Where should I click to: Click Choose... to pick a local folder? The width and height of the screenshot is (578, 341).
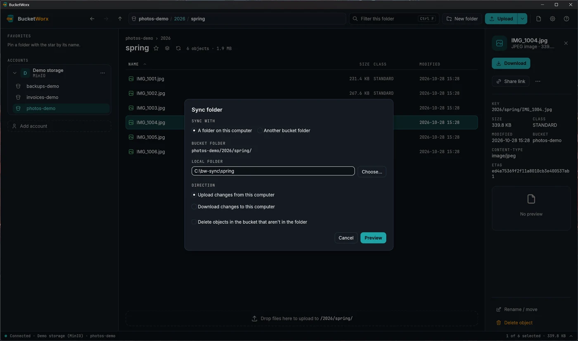pyautogui.click(x=372, y=171)
